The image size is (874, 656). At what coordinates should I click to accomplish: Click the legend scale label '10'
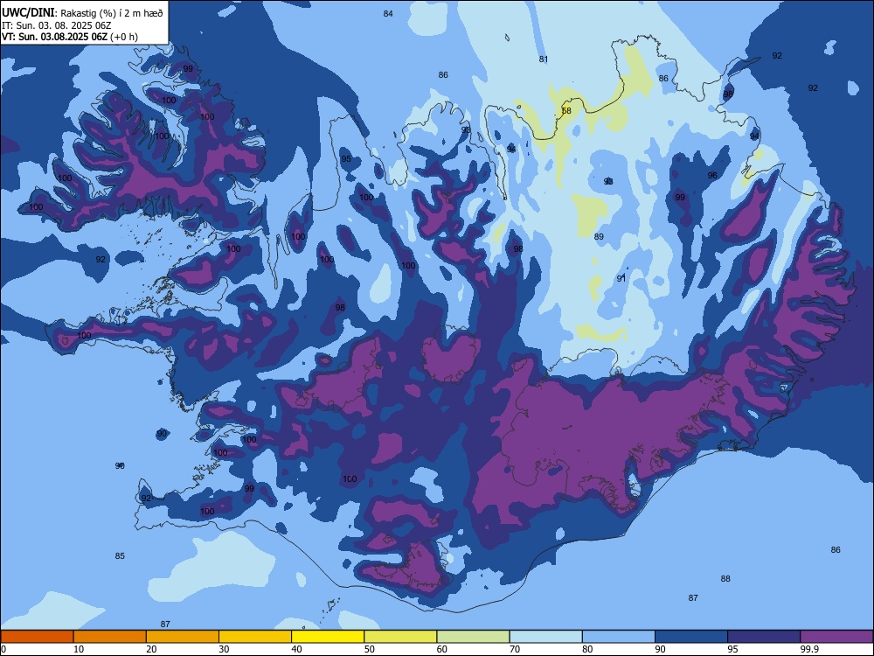[79, 649]
